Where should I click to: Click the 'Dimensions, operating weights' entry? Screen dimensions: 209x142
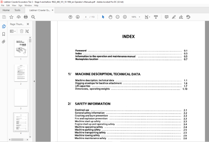pos(92,89)
